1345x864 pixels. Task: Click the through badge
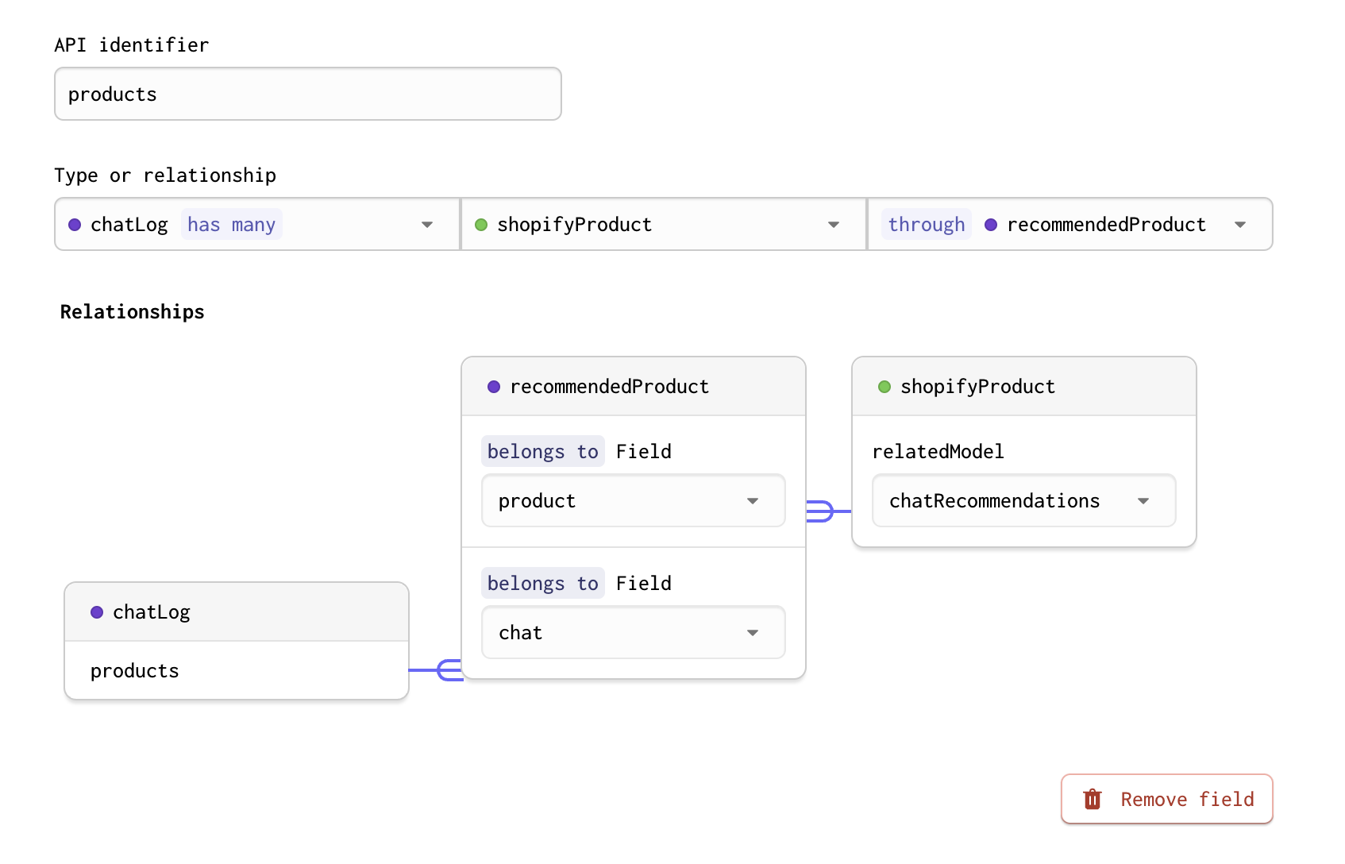[x=927, y=224]
